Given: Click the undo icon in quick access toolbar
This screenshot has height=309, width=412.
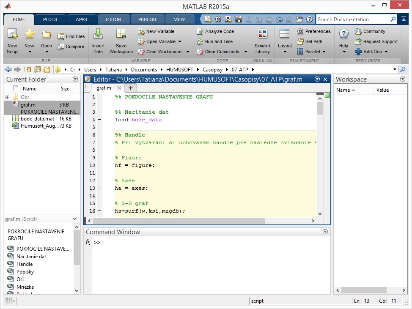Looking at the screenshot, I should pos(279,19).
